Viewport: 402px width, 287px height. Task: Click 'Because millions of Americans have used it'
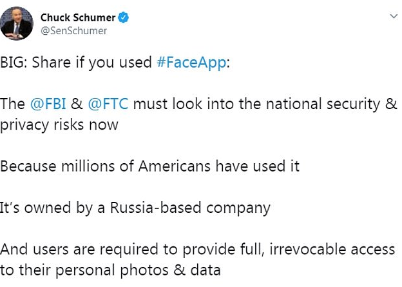(149, 166)
